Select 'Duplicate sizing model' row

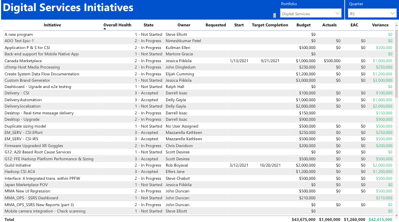tap(199, 126)
